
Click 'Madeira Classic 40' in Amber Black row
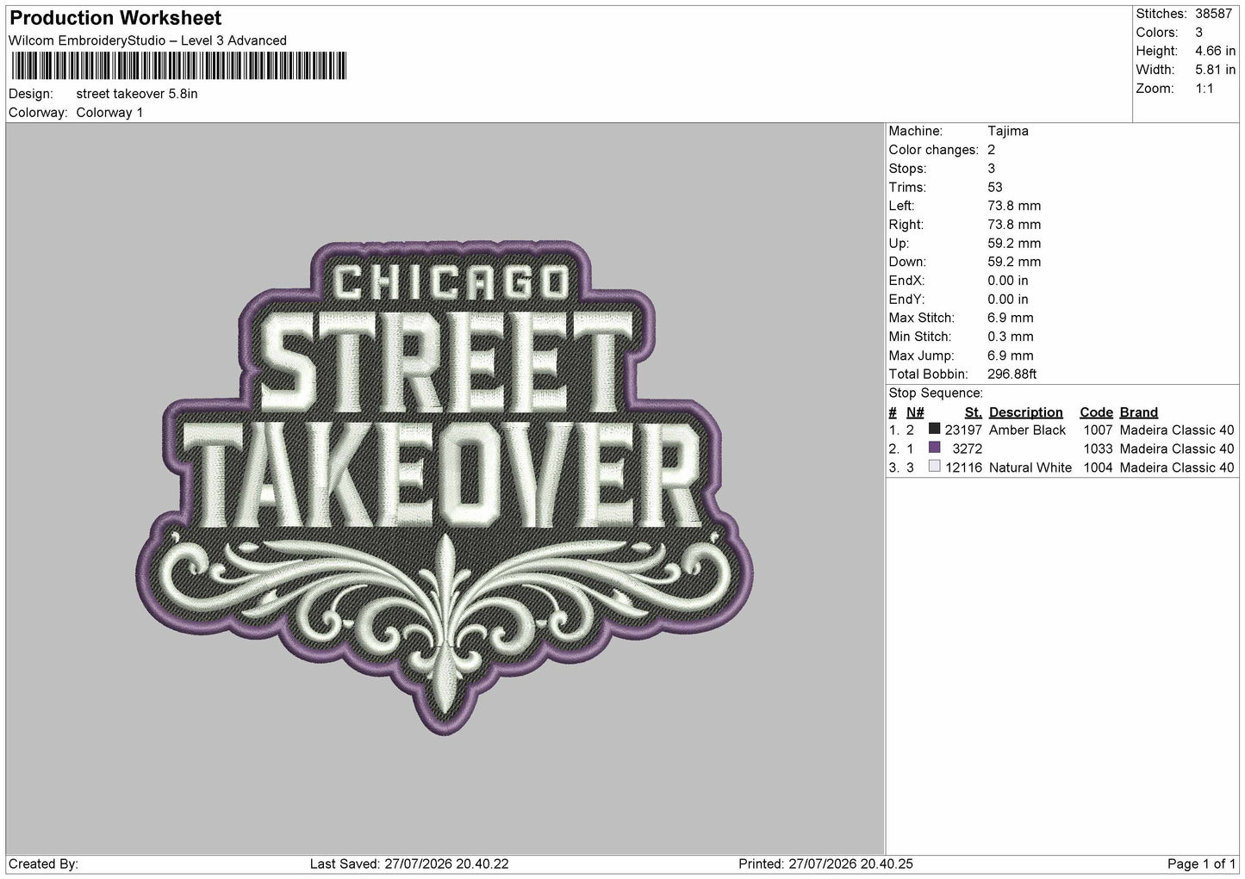click(1177, 430)
